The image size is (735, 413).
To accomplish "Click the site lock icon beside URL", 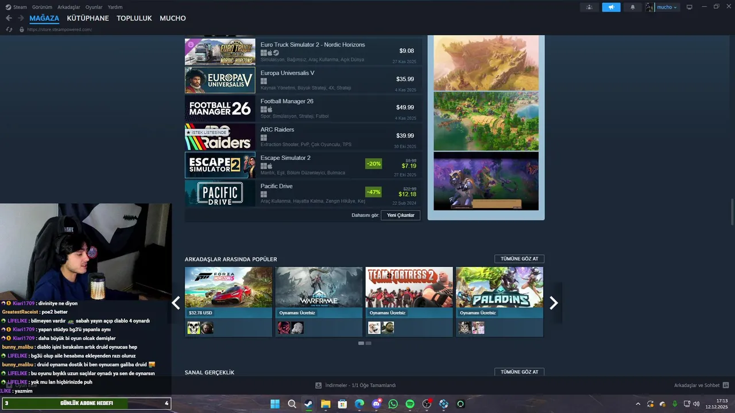I will [x=22, y=29].
